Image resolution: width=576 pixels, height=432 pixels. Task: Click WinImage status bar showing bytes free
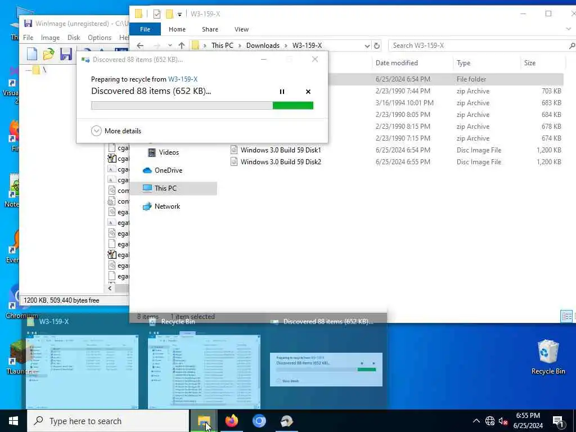tap(61, 300)
